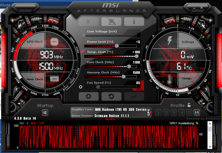Click the Core Clock value 1100
The width and height of the screenshot is (222, 153).
pyautogui.click(x=136, y=62)
